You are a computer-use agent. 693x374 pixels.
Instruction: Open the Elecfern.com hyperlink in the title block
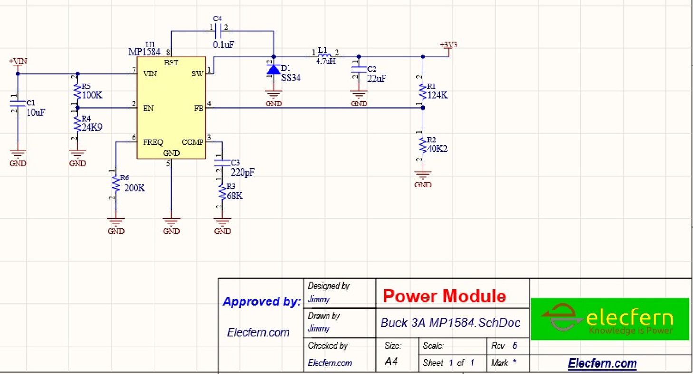(x=603, y=363)
